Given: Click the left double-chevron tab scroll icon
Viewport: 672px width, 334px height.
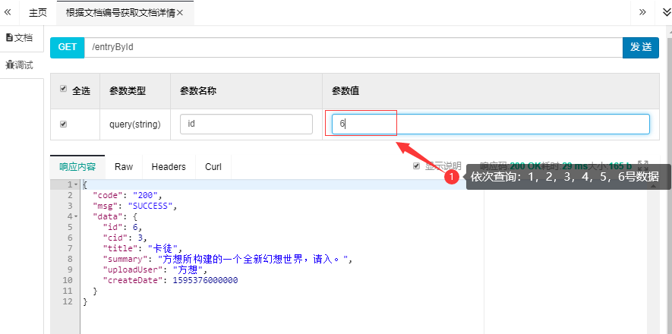Looking at the screenshot, I should click(x=8, y=12).
